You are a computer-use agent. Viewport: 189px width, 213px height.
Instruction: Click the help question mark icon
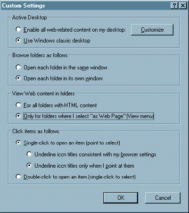coord(174,6)
